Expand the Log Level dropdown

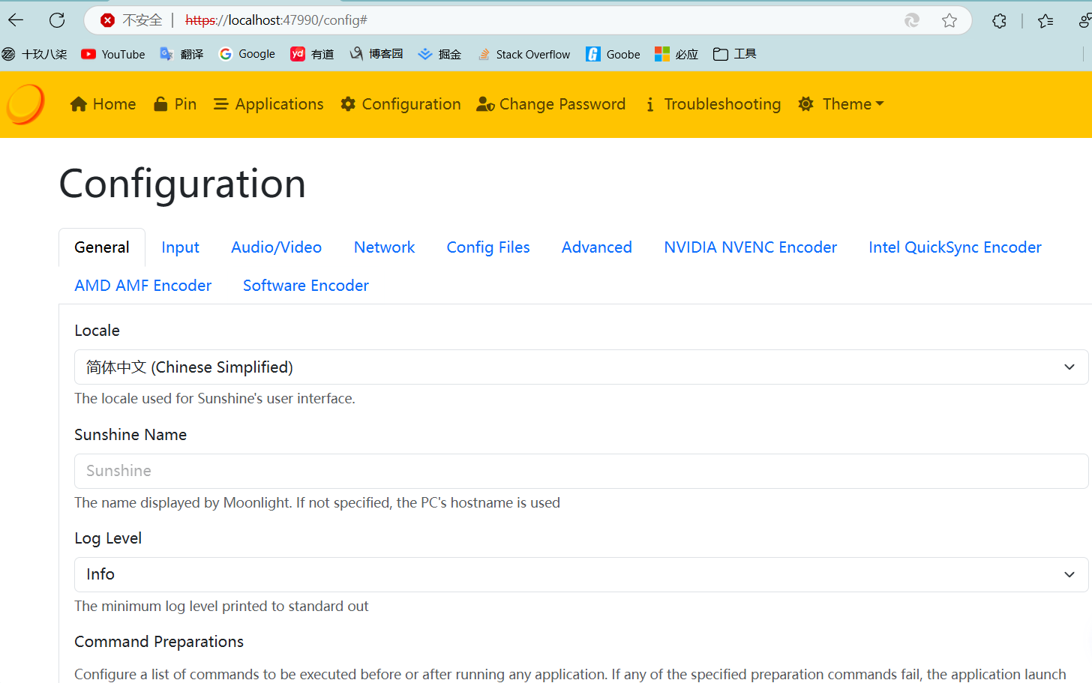580,574
